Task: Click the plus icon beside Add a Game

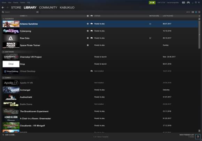Action: pos(3,135)
